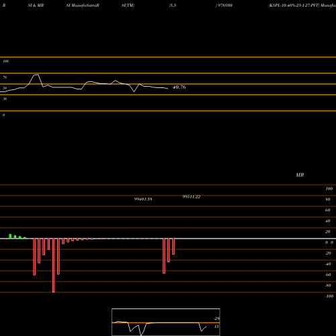Click the MR axis label -100
336x336 pixels.
coord(329,296)
